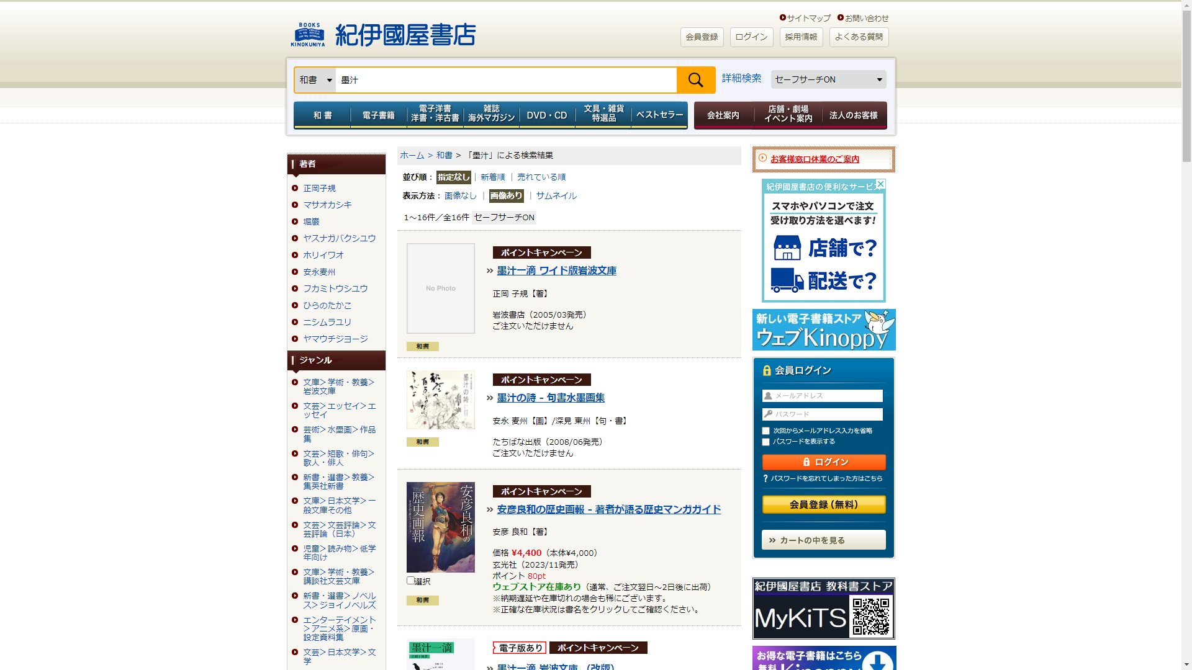Open the MyKiTS textbook store banner
1192x670 pixels.
tap(823, 609)
